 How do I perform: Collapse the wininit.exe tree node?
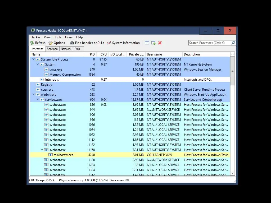point(34,94)
